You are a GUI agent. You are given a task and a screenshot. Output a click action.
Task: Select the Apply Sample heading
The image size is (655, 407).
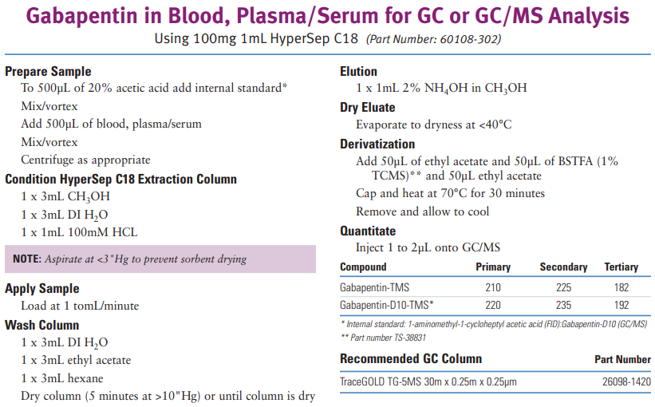(x=42, y=289)
